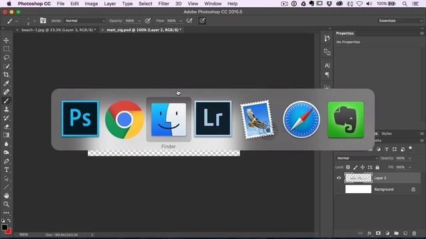
Task: Toggle pressure for size button
Action: pyautogui.click(x=202, y=21)
